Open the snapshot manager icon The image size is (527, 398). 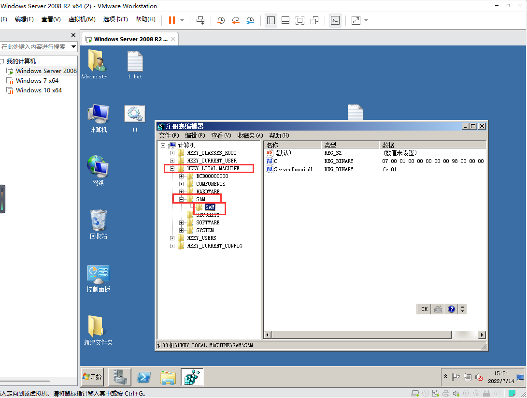point(250,20)
